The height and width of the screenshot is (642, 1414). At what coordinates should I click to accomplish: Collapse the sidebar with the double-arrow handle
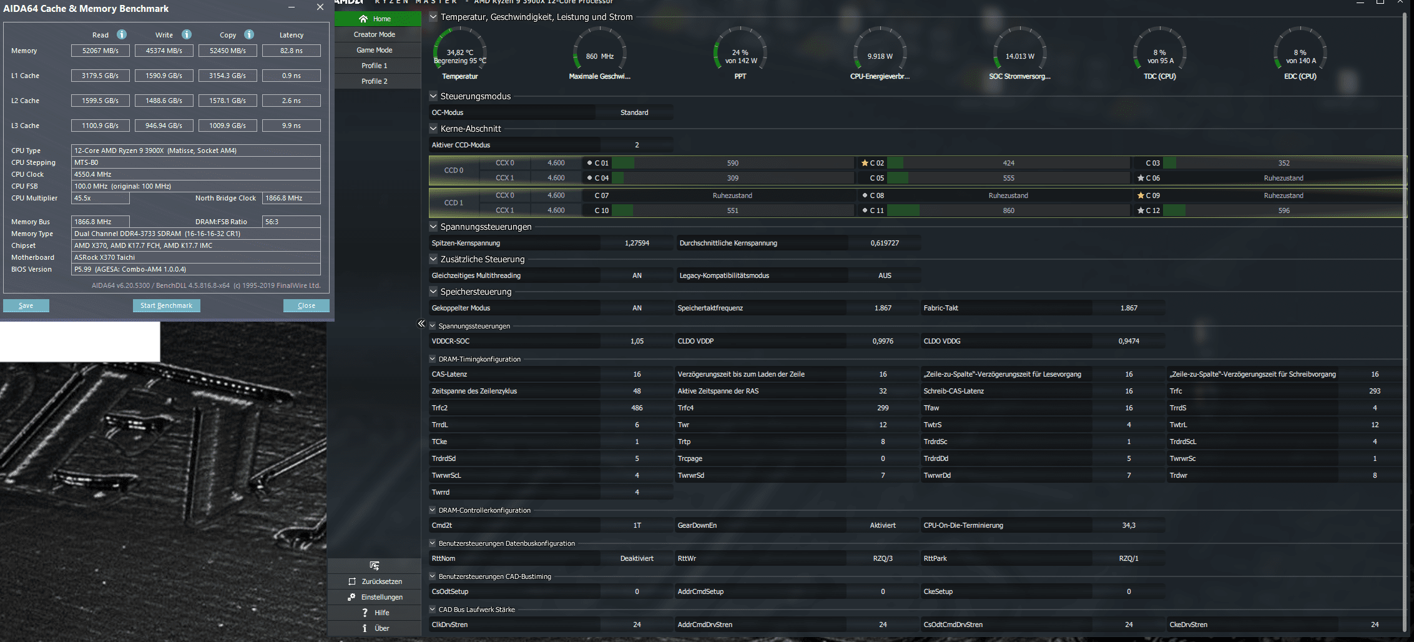[421, 323]
